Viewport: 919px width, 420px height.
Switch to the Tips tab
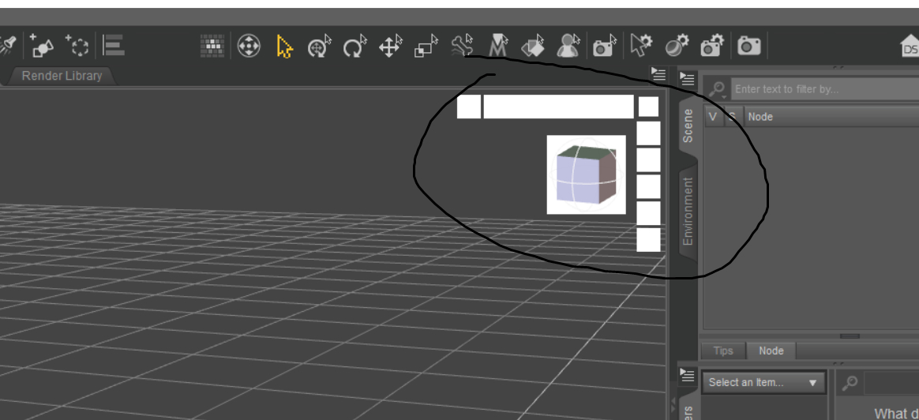tap(723, 351)
